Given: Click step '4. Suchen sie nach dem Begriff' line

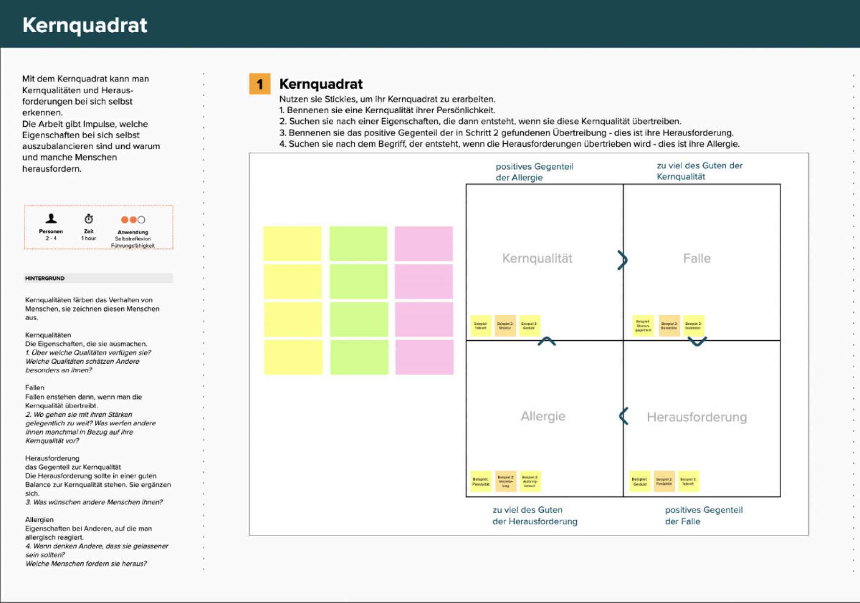Looking at the screenshot, I should point(509,144).
